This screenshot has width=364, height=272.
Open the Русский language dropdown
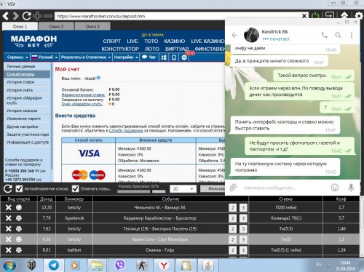45,57
